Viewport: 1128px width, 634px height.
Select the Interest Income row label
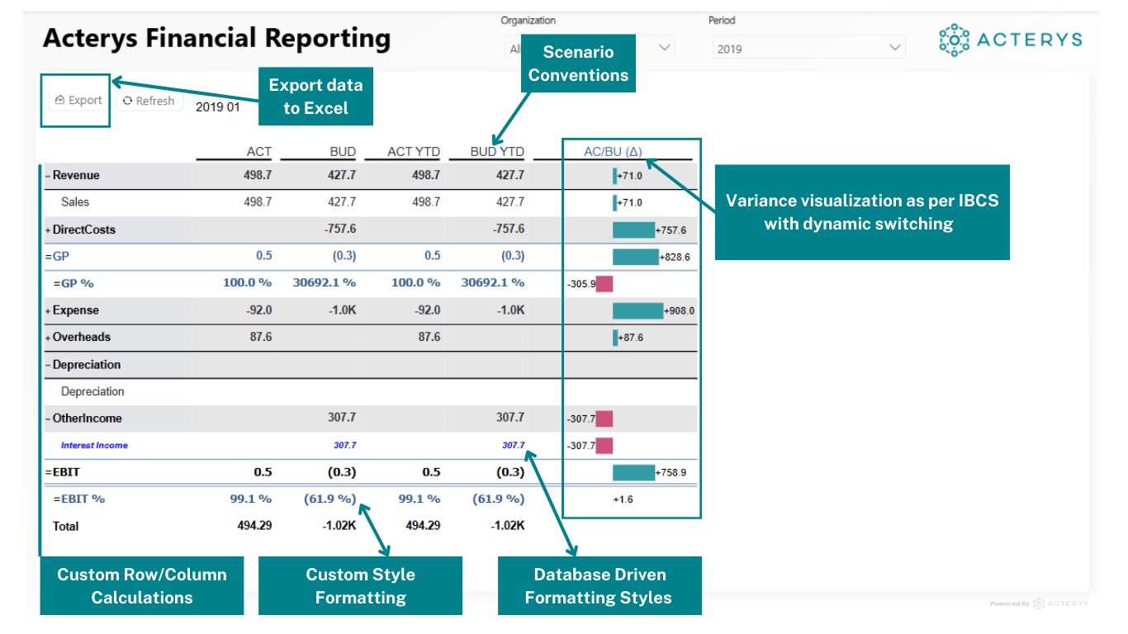[x=94, y=446]
